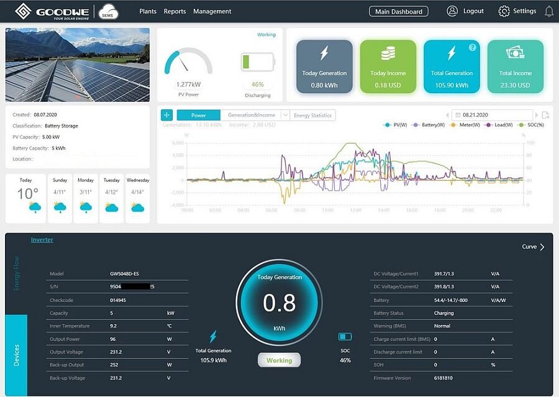Toggle PV(W) legend series
Screen dimensions: 559x397
coord(395,125)
